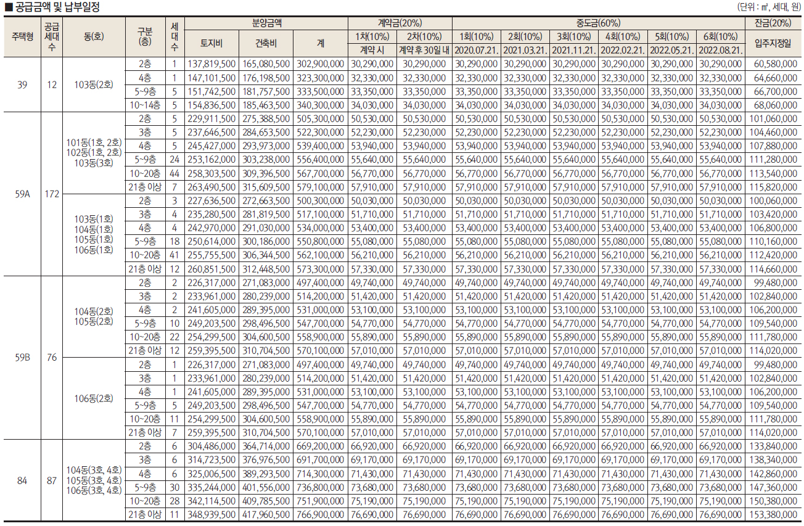Click total price '669,200,000'

tap(321, 446)
